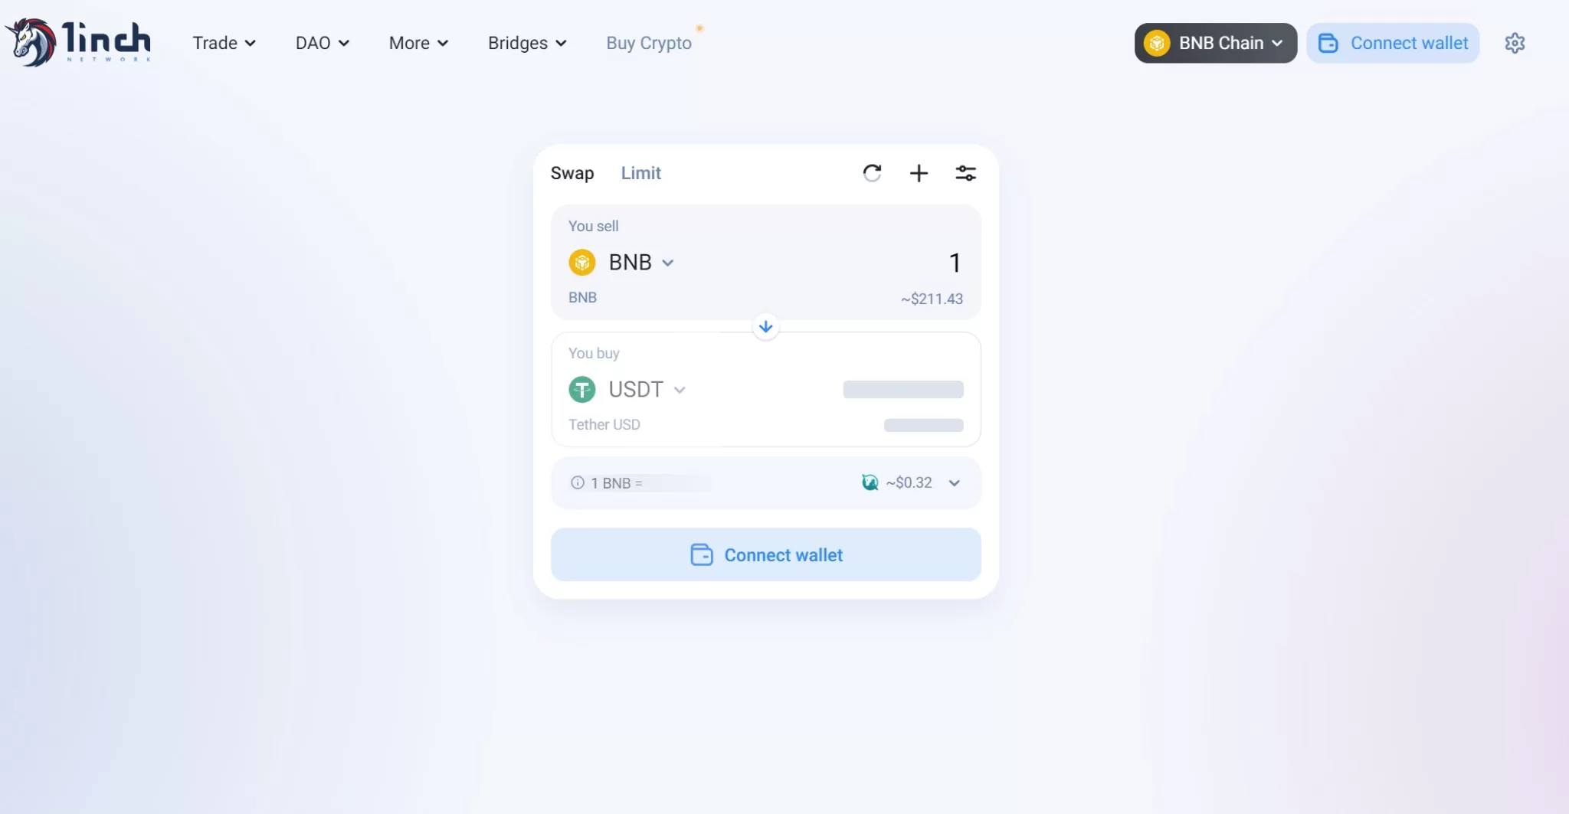Image resolution: width=1569 pixels, height=814 pixels.
Task: Switch to the Limit tab
Action: [640, 173]
